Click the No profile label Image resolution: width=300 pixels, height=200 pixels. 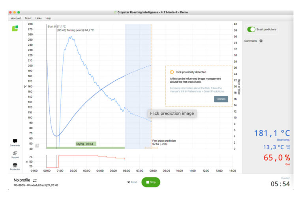(x=22, y=180)
